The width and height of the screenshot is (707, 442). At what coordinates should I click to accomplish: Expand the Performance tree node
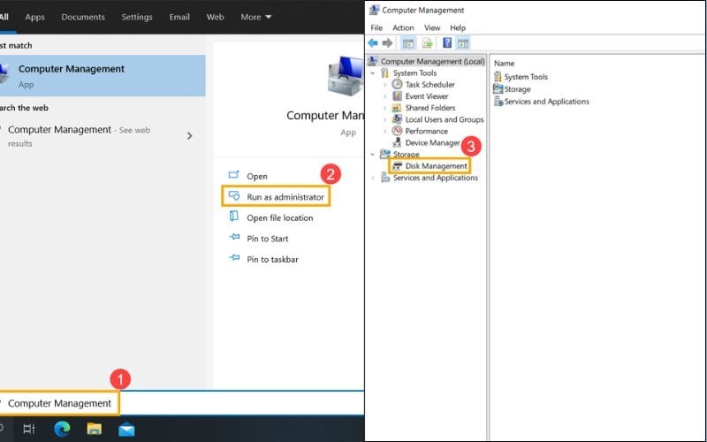[384, 131]
